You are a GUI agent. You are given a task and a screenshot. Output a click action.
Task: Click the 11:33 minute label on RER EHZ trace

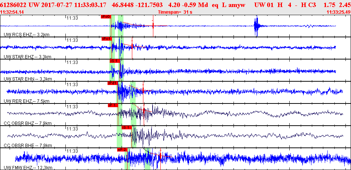pos(72,84)
